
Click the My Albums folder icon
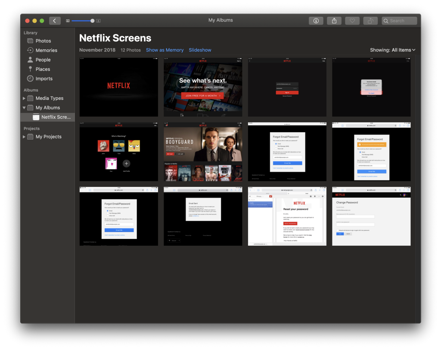[31, 108]
